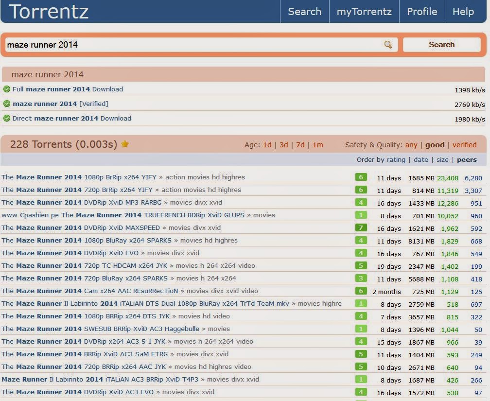Click the Torrentz logo
This screenshot has height=401, width=490.
click(x=49, y=12)
